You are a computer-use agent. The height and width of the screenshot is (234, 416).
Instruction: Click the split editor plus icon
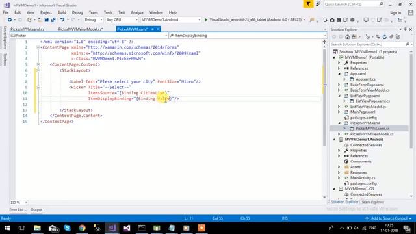click(324, 42)
